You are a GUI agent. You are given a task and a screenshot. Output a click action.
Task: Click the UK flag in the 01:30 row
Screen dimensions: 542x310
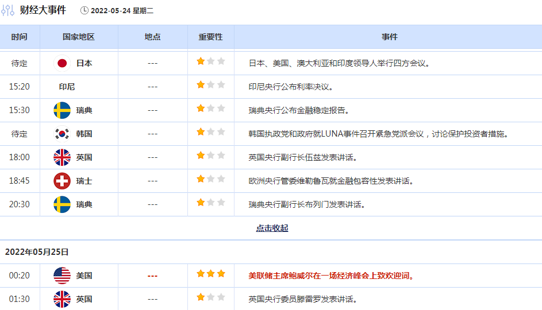(62, 299)
